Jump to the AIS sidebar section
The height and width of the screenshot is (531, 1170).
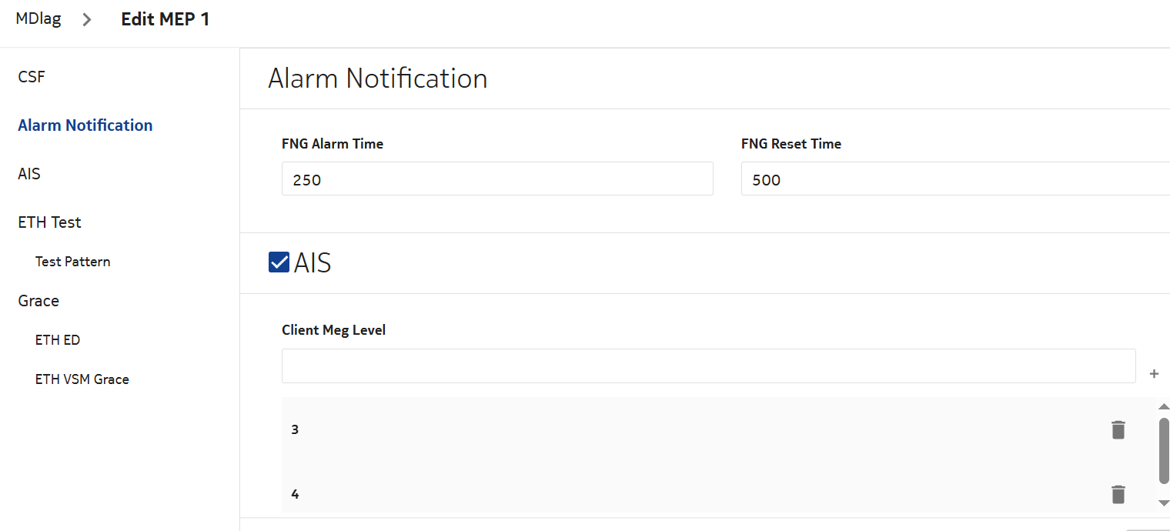pyautogui.click(x=29, y=174)
